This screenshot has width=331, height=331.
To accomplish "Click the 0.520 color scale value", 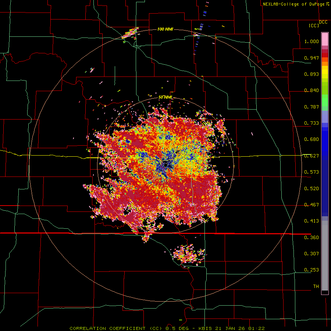I will [x=312, y=189].
